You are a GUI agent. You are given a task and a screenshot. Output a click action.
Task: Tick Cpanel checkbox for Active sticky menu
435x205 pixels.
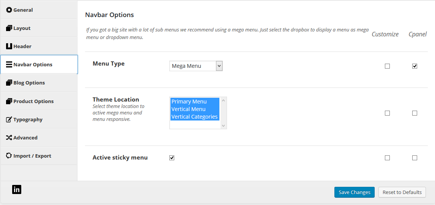(x=415, y=158)
